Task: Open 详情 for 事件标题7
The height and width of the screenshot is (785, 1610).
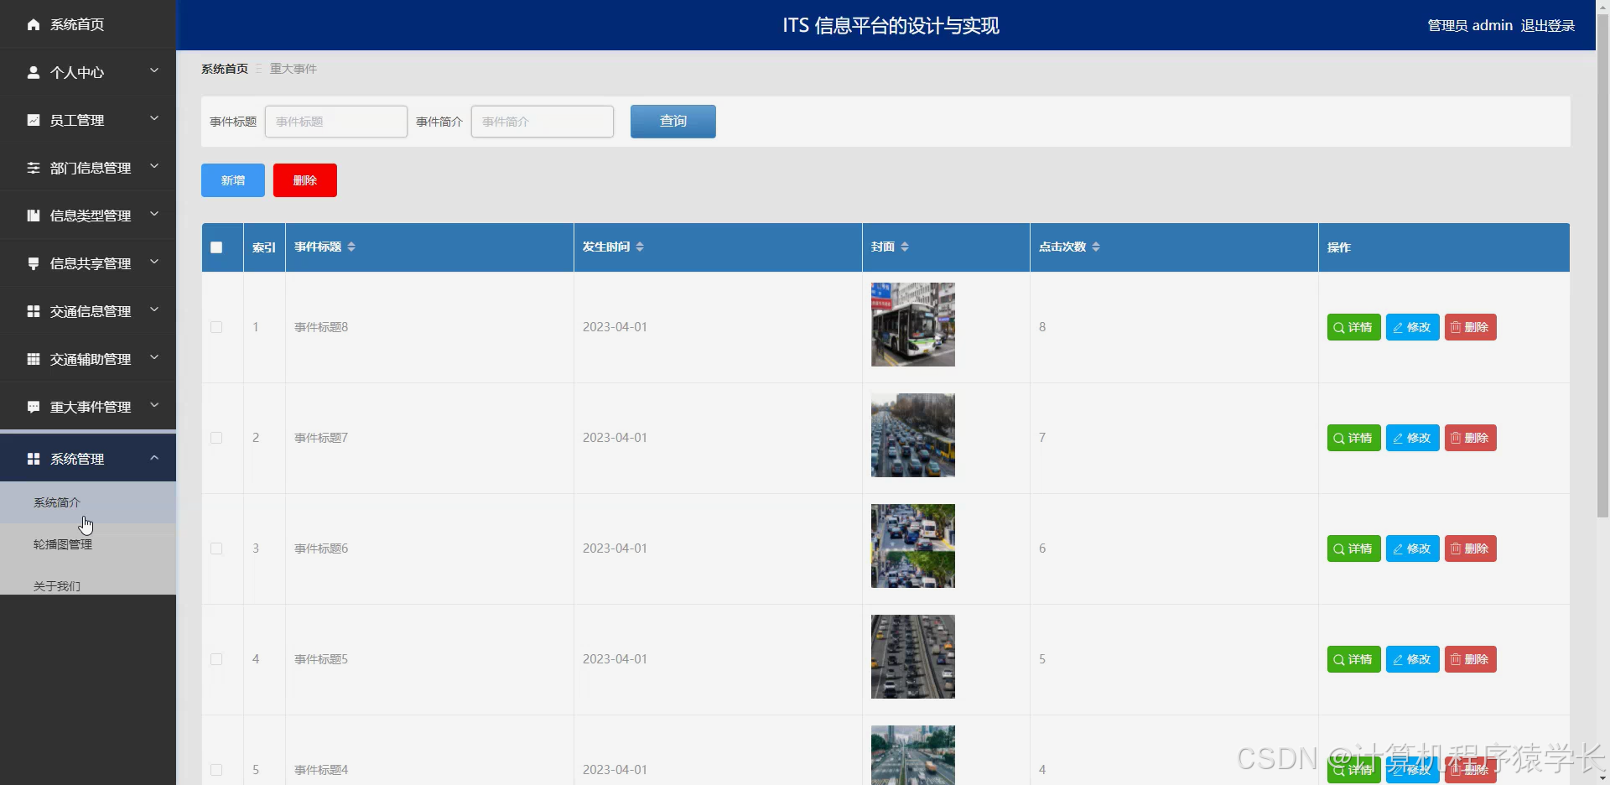Action: 1353,438
